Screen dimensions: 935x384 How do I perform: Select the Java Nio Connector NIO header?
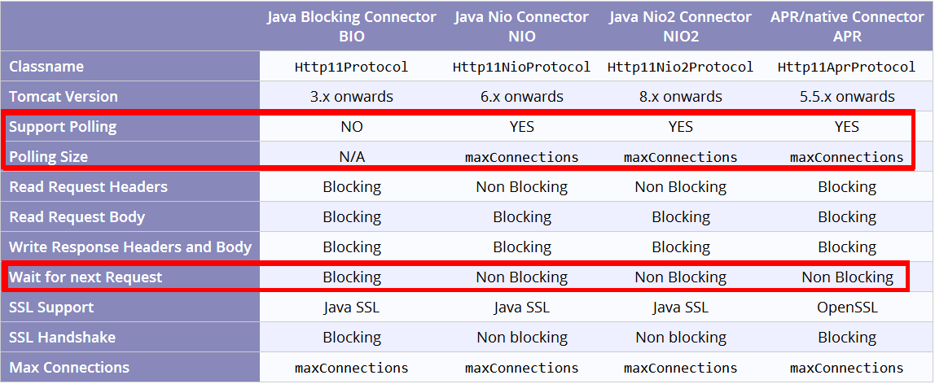click(x=521, y=26)
